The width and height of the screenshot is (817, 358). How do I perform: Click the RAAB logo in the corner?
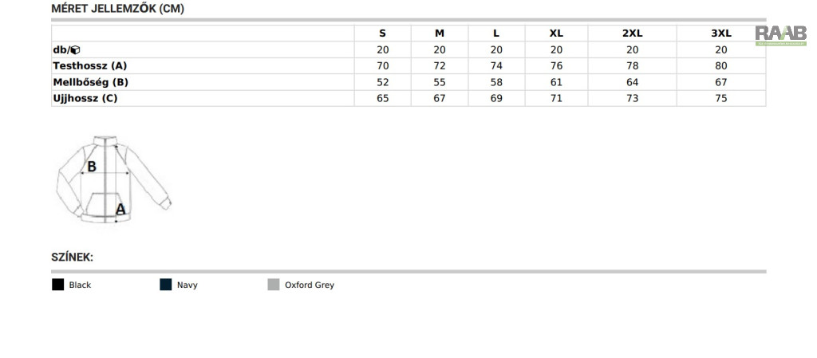coord(780,35)
